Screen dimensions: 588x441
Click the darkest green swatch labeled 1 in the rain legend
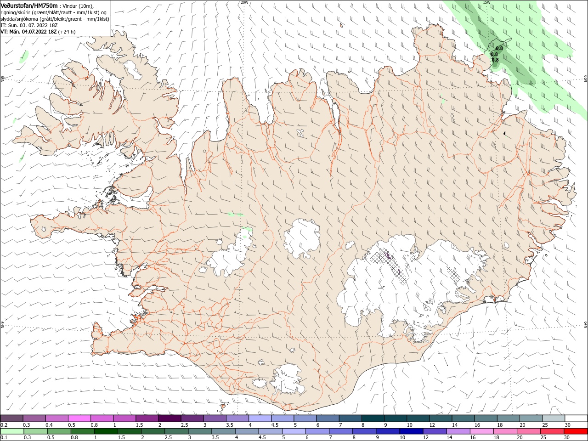pos(106,431)
